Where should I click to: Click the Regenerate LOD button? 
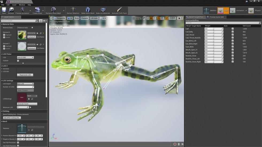point(25,75)
